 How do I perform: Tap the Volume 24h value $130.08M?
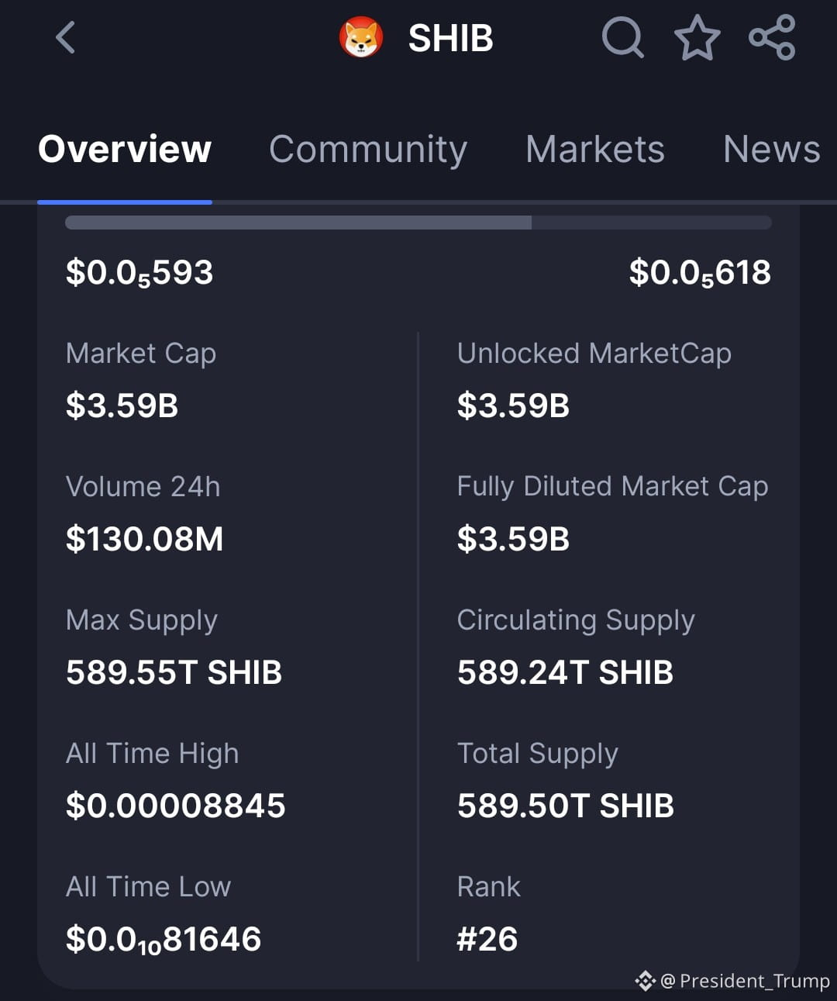coord(145,539)
